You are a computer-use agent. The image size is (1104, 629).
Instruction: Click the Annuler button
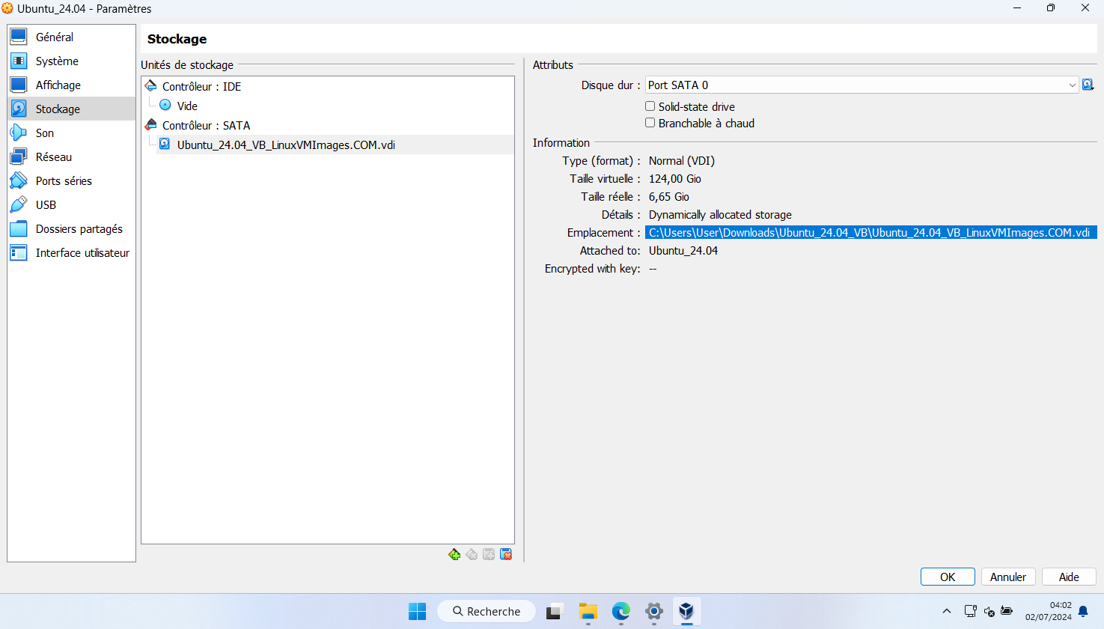[x=1008, y=577]
